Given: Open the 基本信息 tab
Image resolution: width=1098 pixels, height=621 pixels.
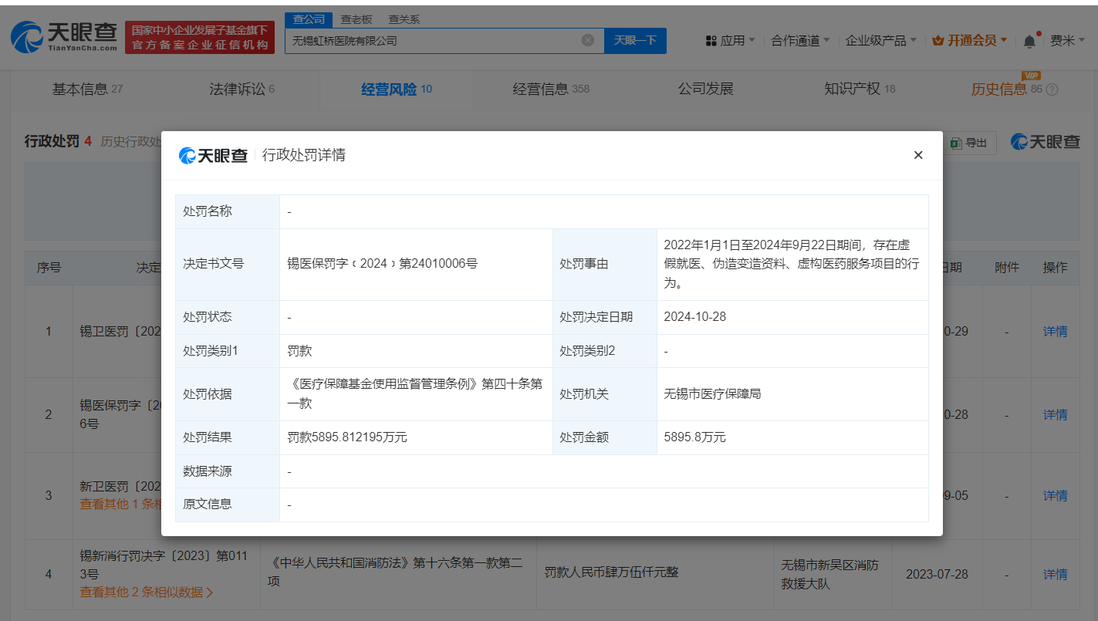Looking at the screenshot, I should click(87, 89).
